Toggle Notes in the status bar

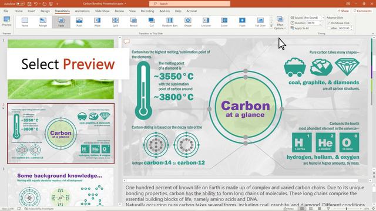pyautogui.click(x=288, y=209)
